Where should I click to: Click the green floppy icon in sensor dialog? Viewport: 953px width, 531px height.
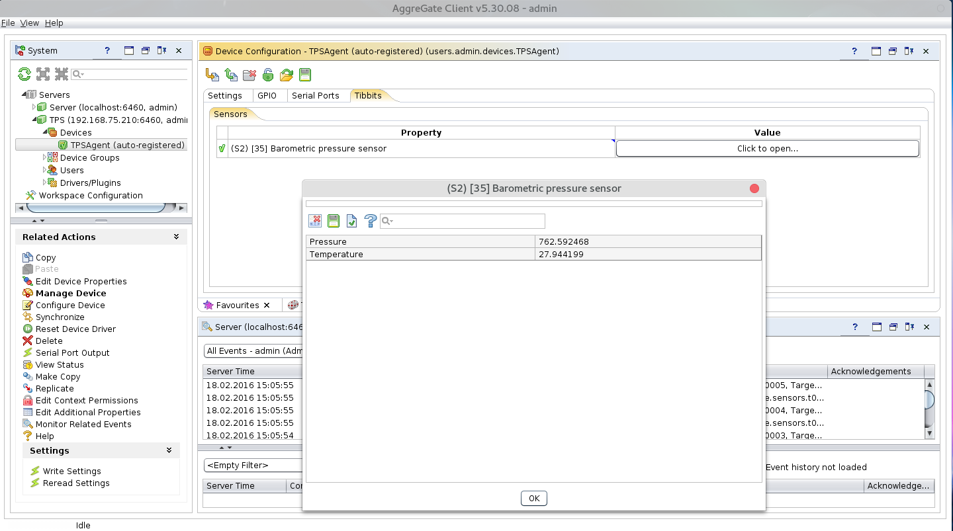(x=334, y=221)
